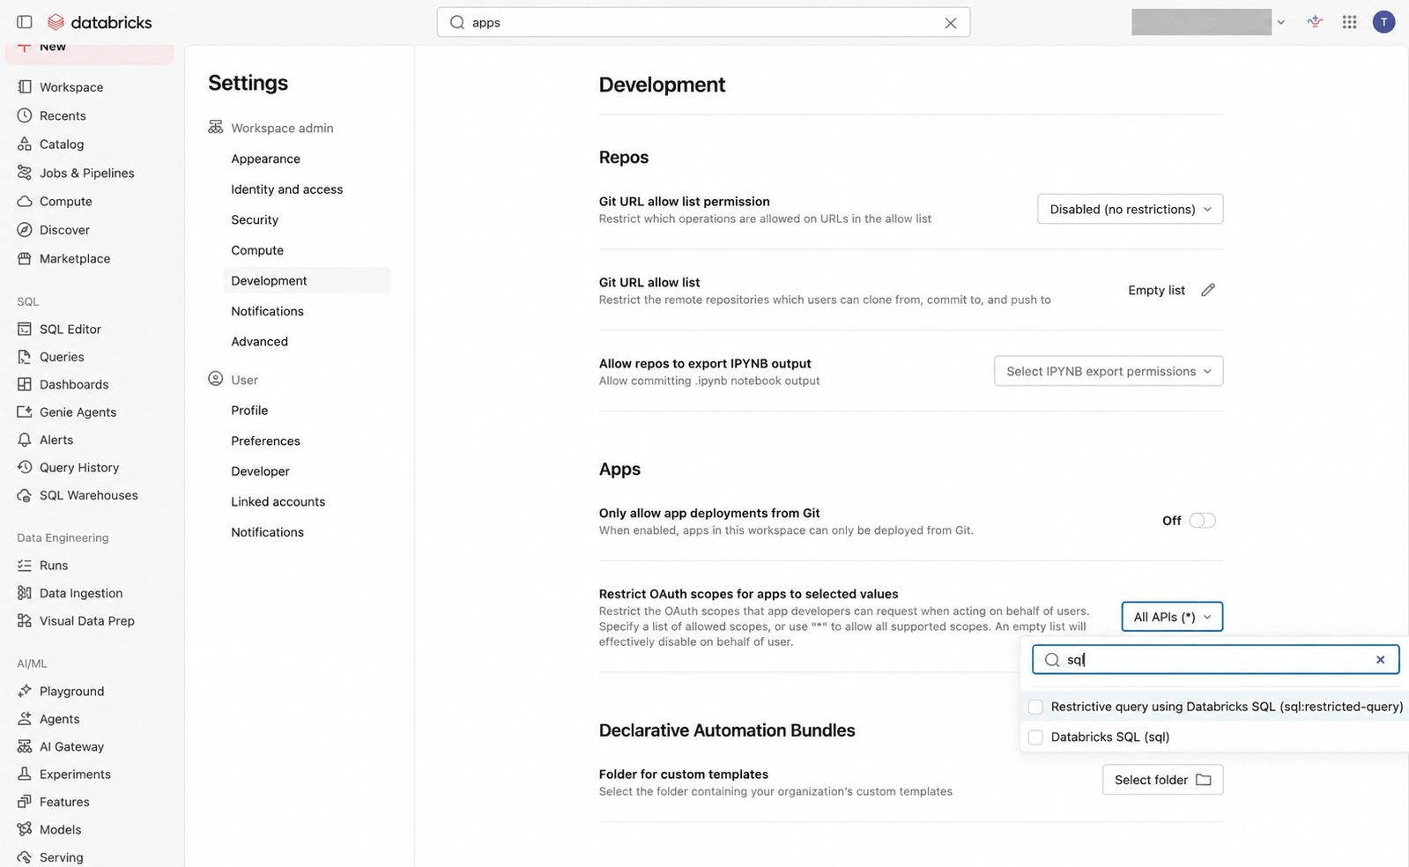Collapse the sidebar with the panel icon

pos(25,22)
